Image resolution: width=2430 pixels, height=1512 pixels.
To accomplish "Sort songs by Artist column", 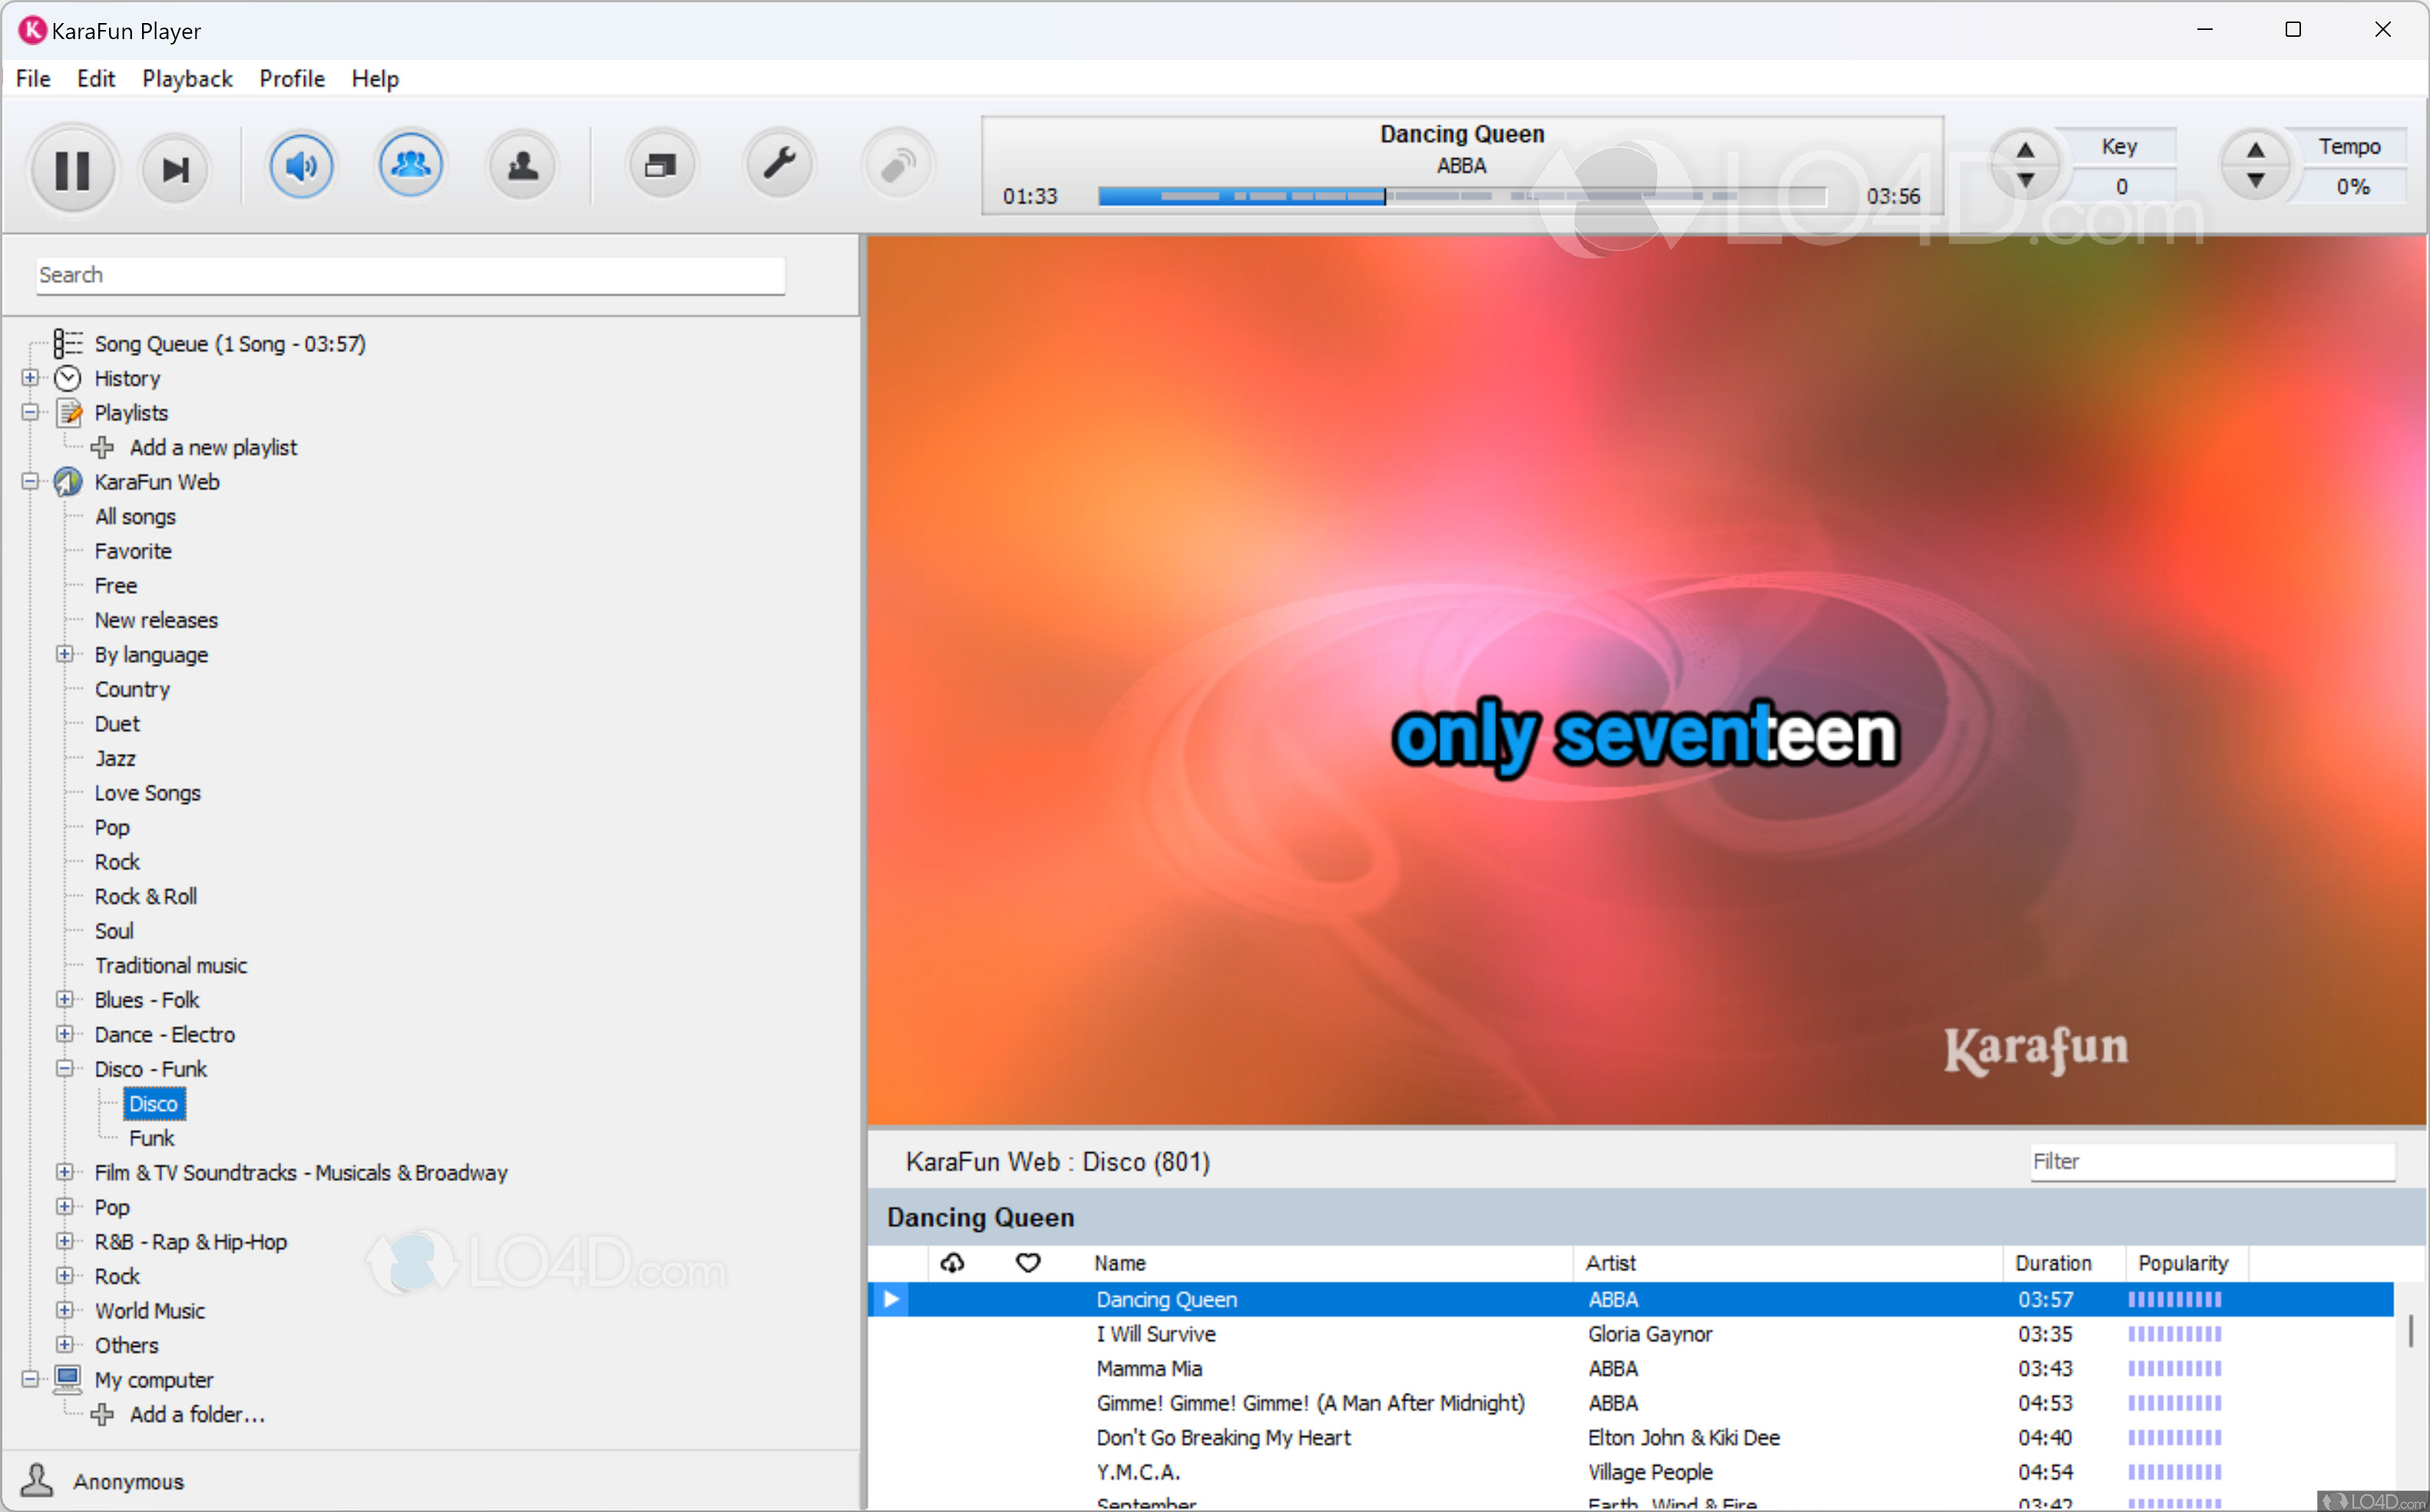I will point(1610,1263).
